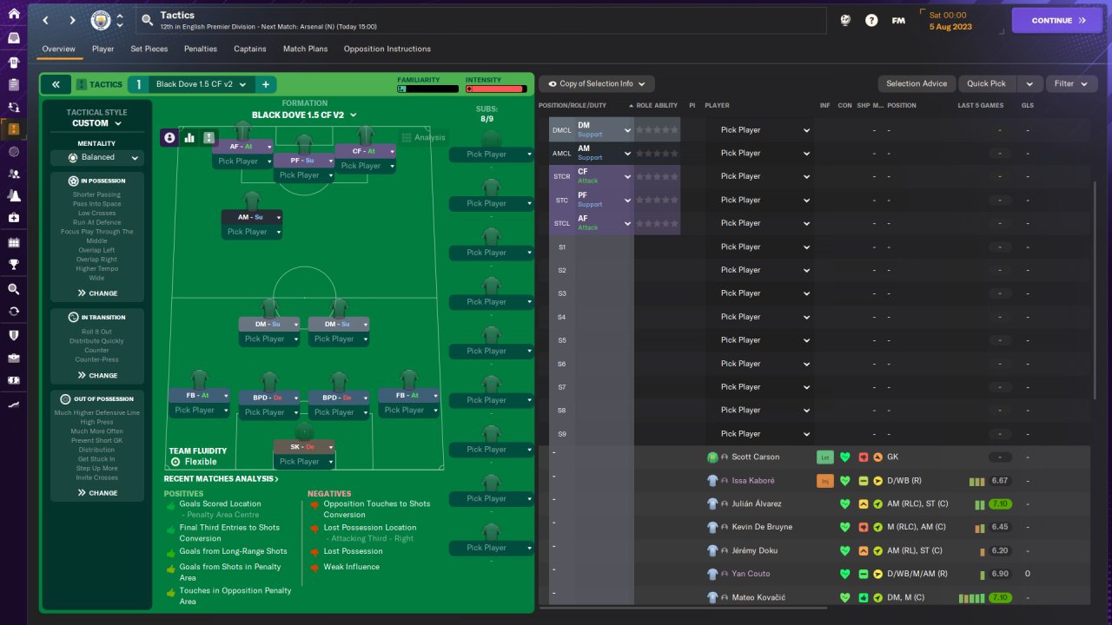Open the Match Plans tab
Viewport: 1112px width, 625px height.
tap(306, 49)
